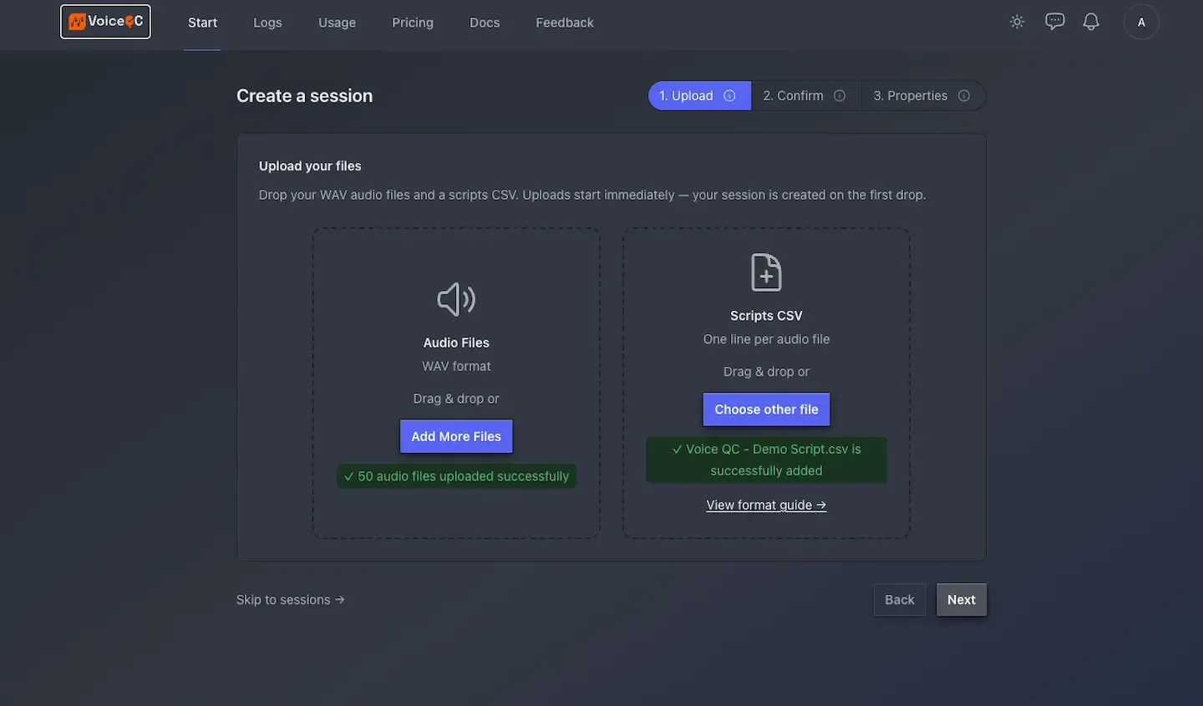Click the Audio Files label

[x=456, y=343]
